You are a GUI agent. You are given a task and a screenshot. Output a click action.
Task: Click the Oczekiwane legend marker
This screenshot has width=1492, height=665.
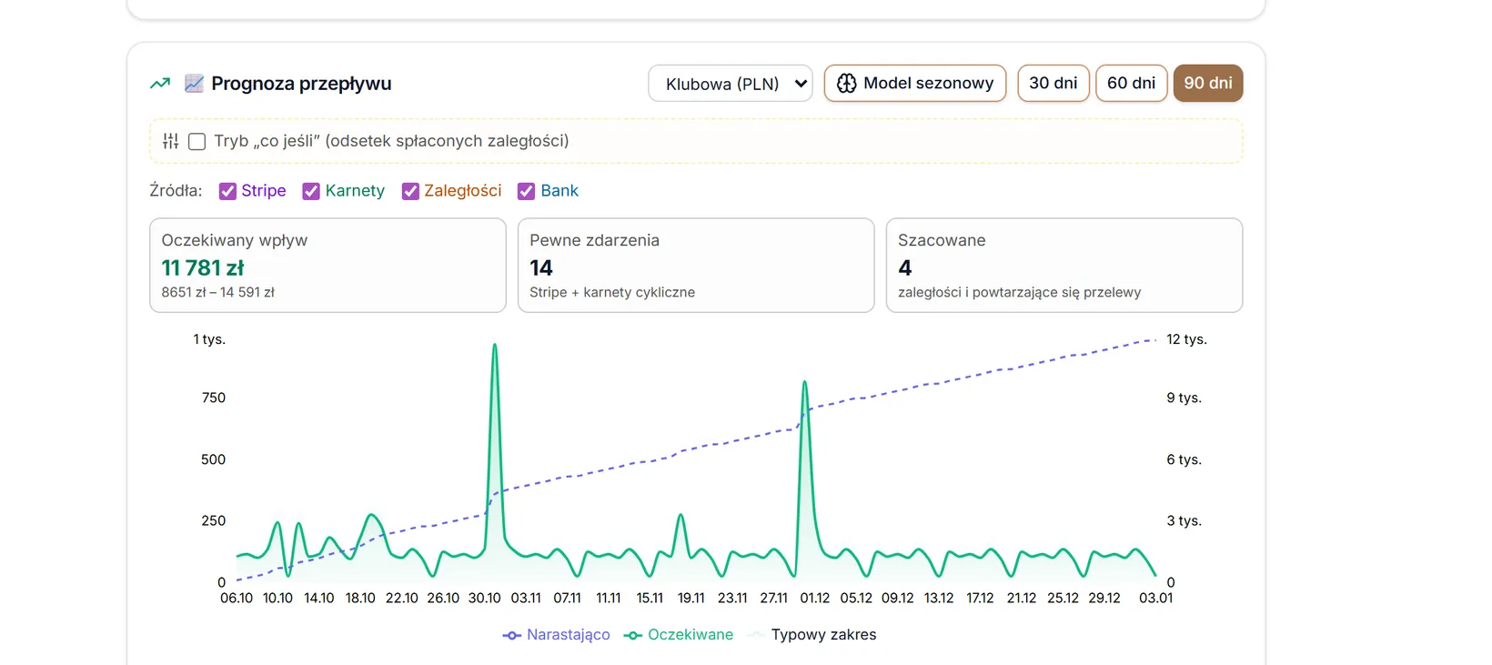[633, 636]
